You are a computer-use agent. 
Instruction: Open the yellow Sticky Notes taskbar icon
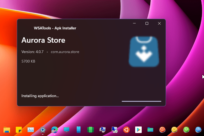(x=19, y=130)
